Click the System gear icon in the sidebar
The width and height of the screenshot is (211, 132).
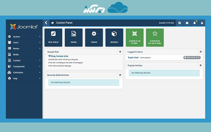[x=9, y=36]
